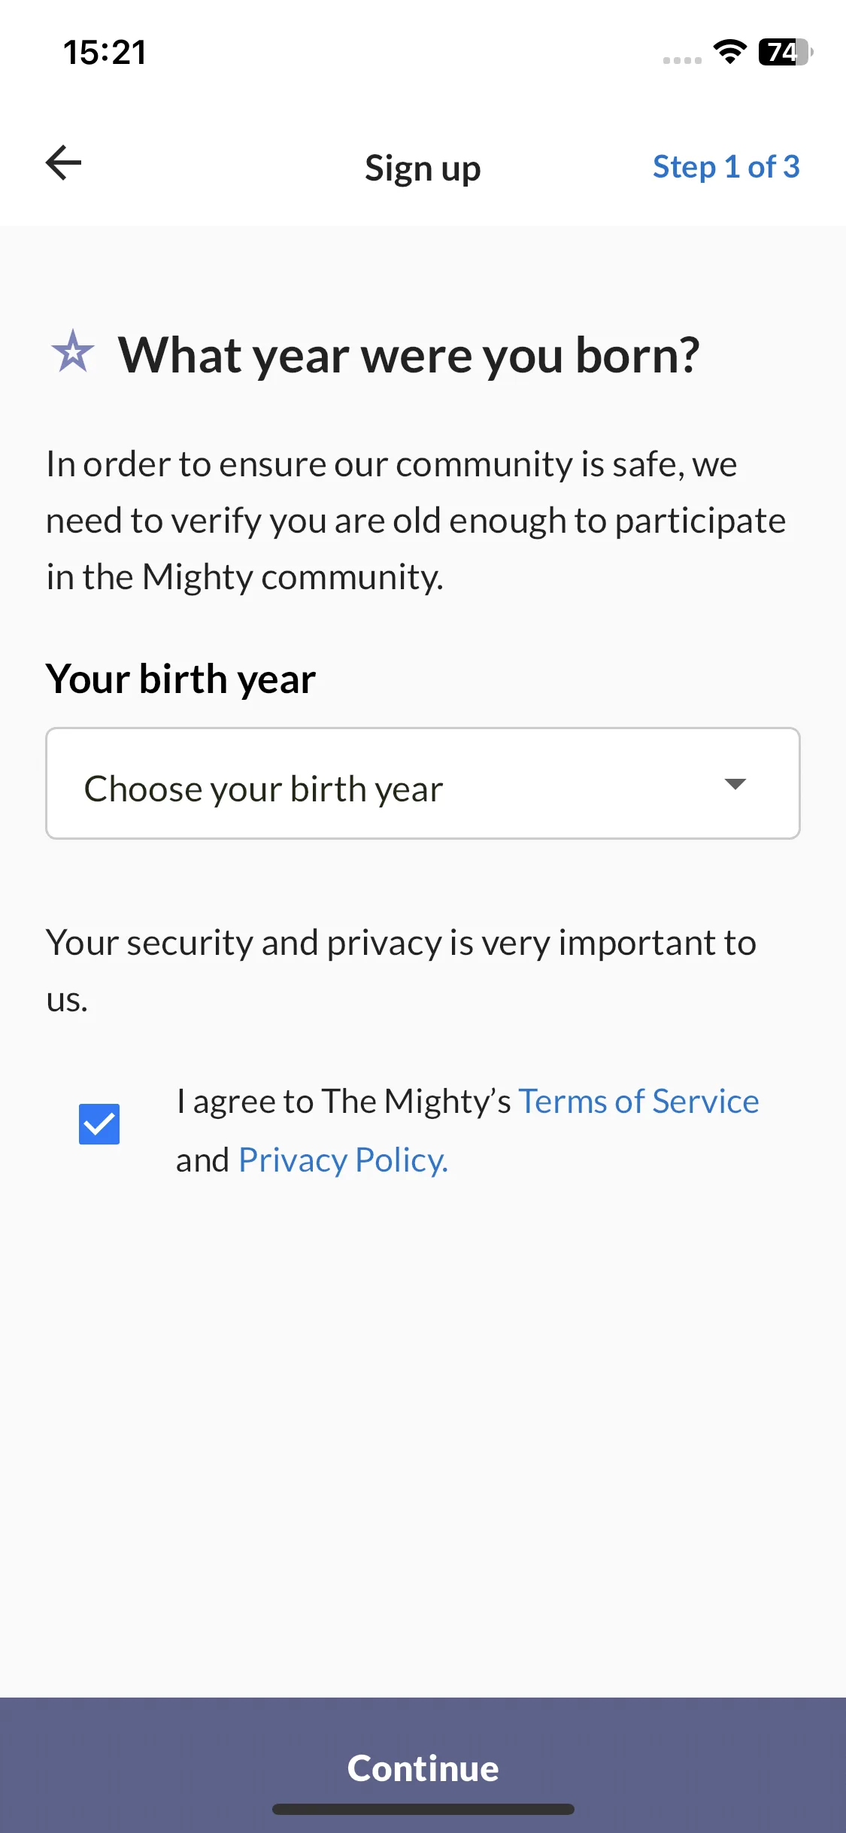Tap the Continue button
The image size is (846, 1833).
pos(423,1765)
